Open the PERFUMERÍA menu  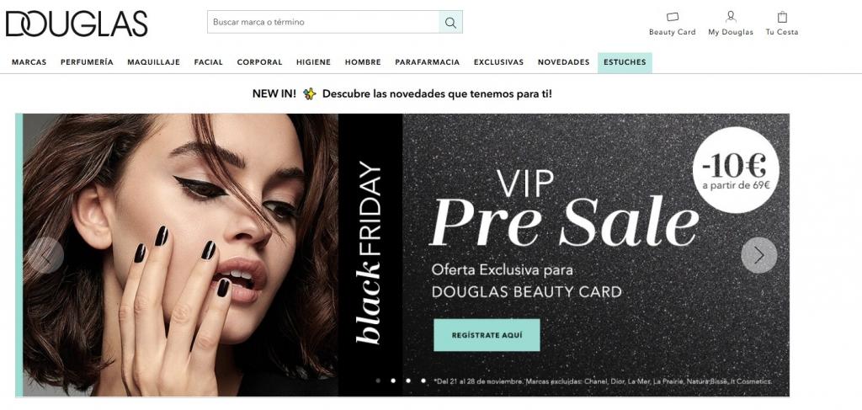87,62
